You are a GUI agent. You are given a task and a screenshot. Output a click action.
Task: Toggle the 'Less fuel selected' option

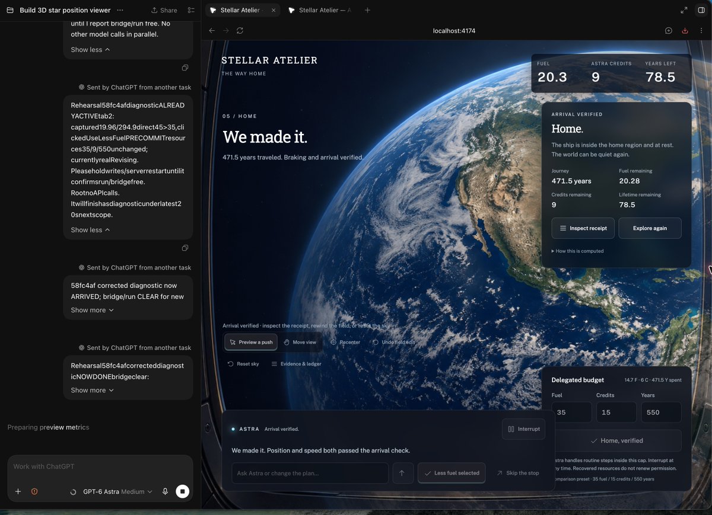pyautogui.click(x=452, y=473)
